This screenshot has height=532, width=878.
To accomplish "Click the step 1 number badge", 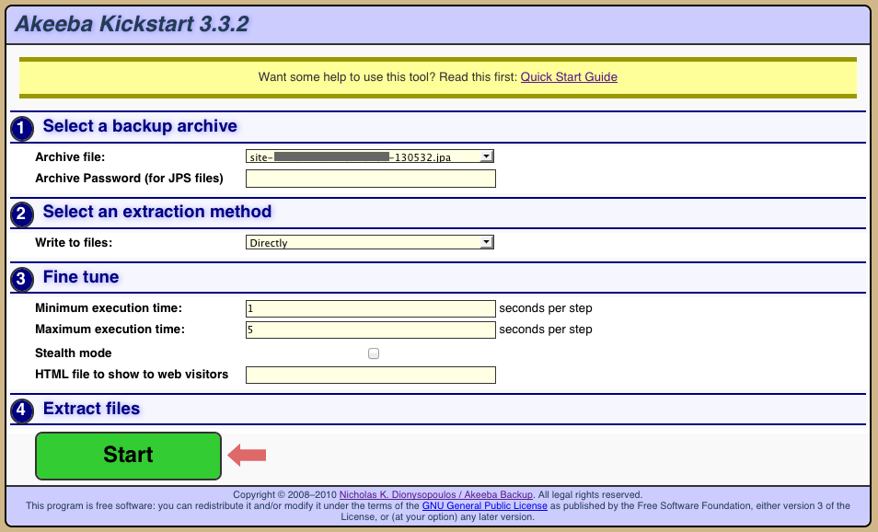I will click(23, 129).
